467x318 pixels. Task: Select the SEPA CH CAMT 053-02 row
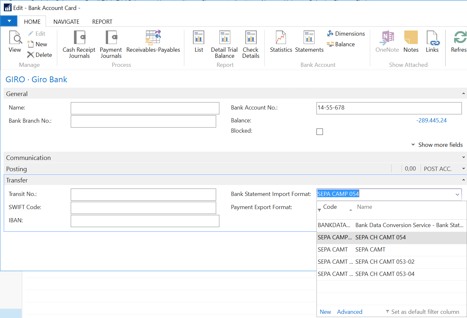point(391,262)
